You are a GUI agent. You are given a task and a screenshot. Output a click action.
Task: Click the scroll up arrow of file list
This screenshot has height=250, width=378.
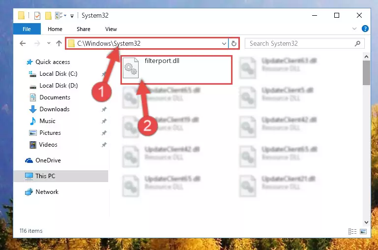point(366,57)
